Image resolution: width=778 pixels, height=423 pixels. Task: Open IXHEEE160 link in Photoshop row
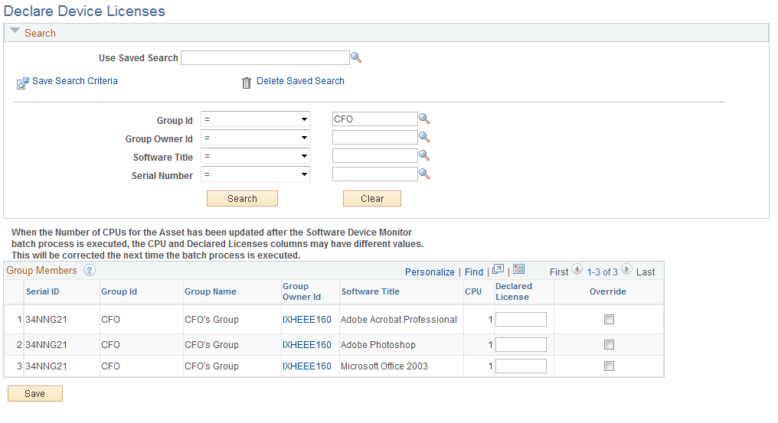[x=306, y=345]
